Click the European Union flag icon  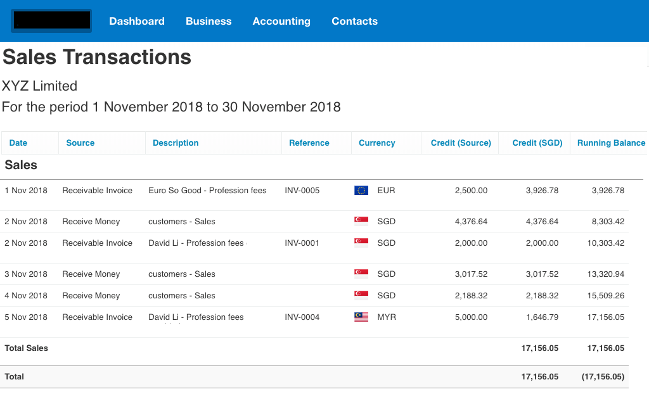[x=361, y=190]
